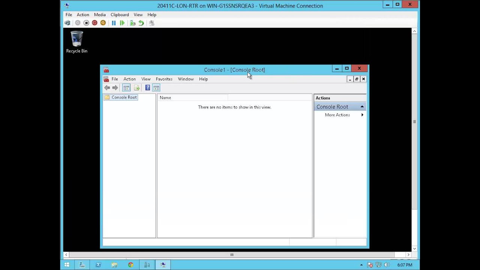480x270 pixels.
Task: Pause the virtual machine
Action: pyautogui.click(x=114, y=23)
